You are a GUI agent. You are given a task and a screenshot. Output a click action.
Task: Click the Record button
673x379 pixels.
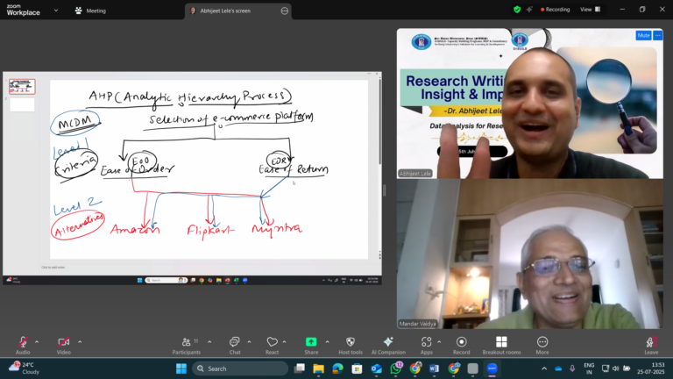[x=462, y=346]
